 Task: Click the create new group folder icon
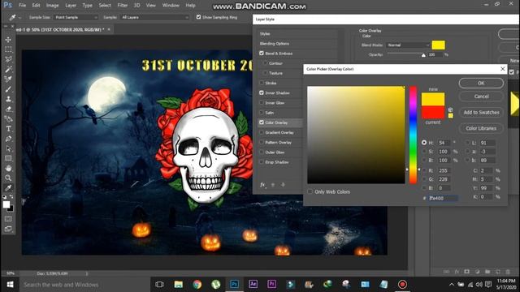click(487, 272)
